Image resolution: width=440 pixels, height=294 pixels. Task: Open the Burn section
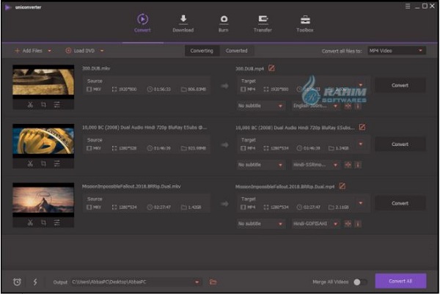224,23
